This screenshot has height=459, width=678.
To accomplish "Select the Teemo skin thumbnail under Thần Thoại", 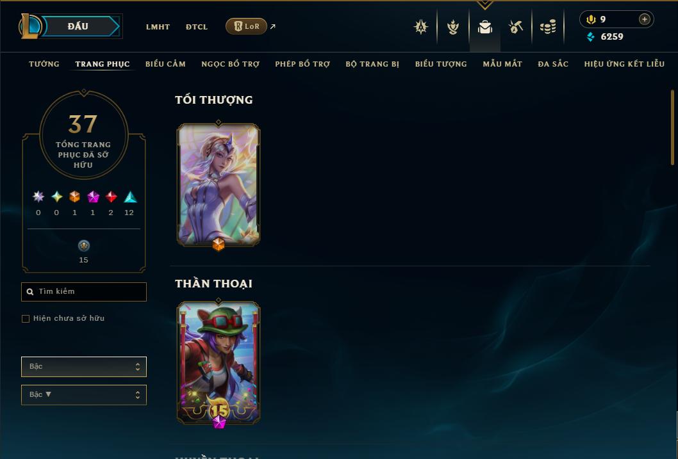I will [219, 363].
